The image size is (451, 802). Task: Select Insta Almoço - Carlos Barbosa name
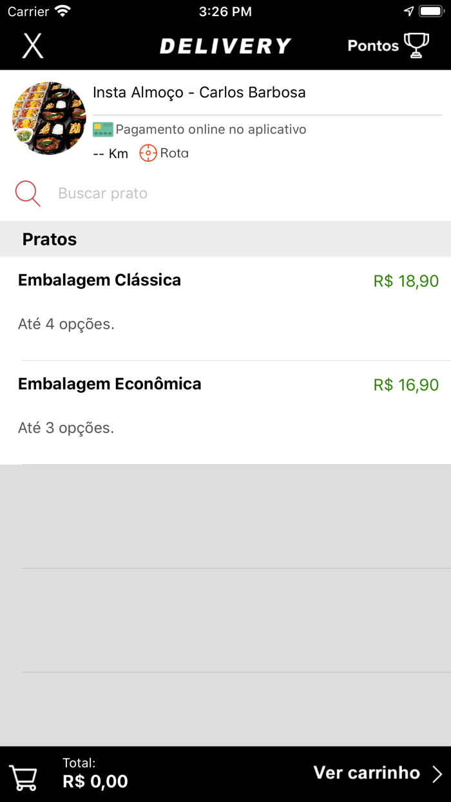coord(200,92)
